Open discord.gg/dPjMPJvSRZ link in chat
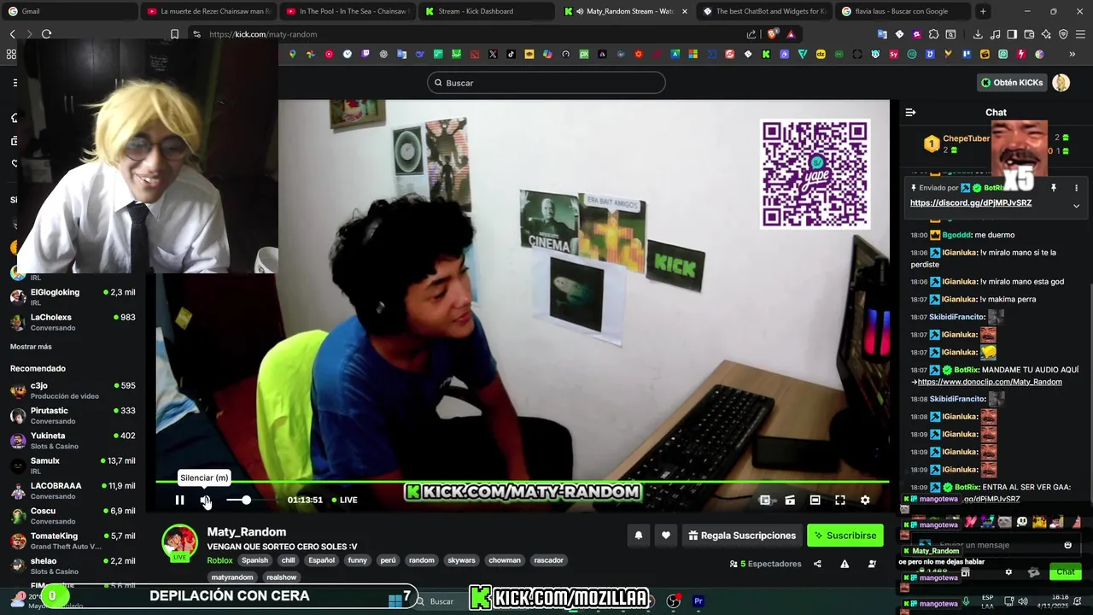 click(x=970, y=203)
